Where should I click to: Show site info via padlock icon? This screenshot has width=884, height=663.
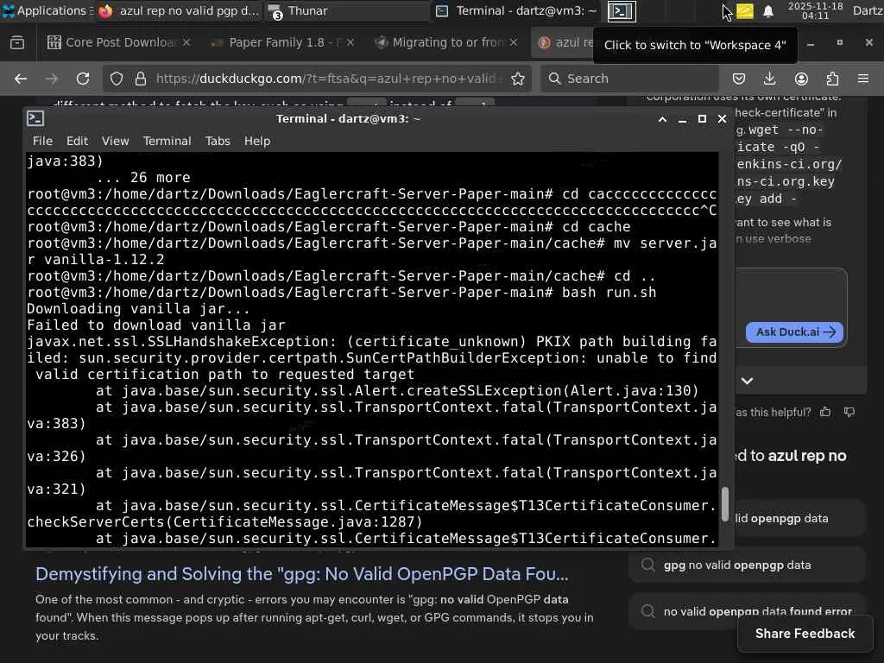(x=141, y=79)
